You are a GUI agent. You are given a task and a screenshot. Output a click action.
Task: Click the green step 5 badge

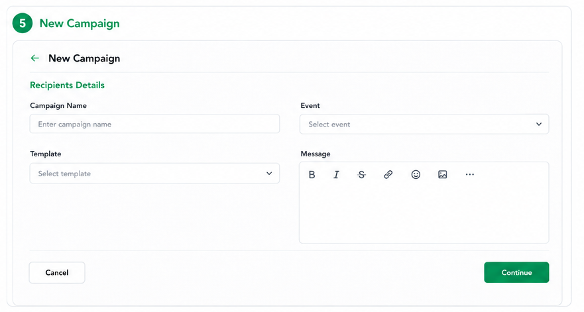(x=23, y=23)
